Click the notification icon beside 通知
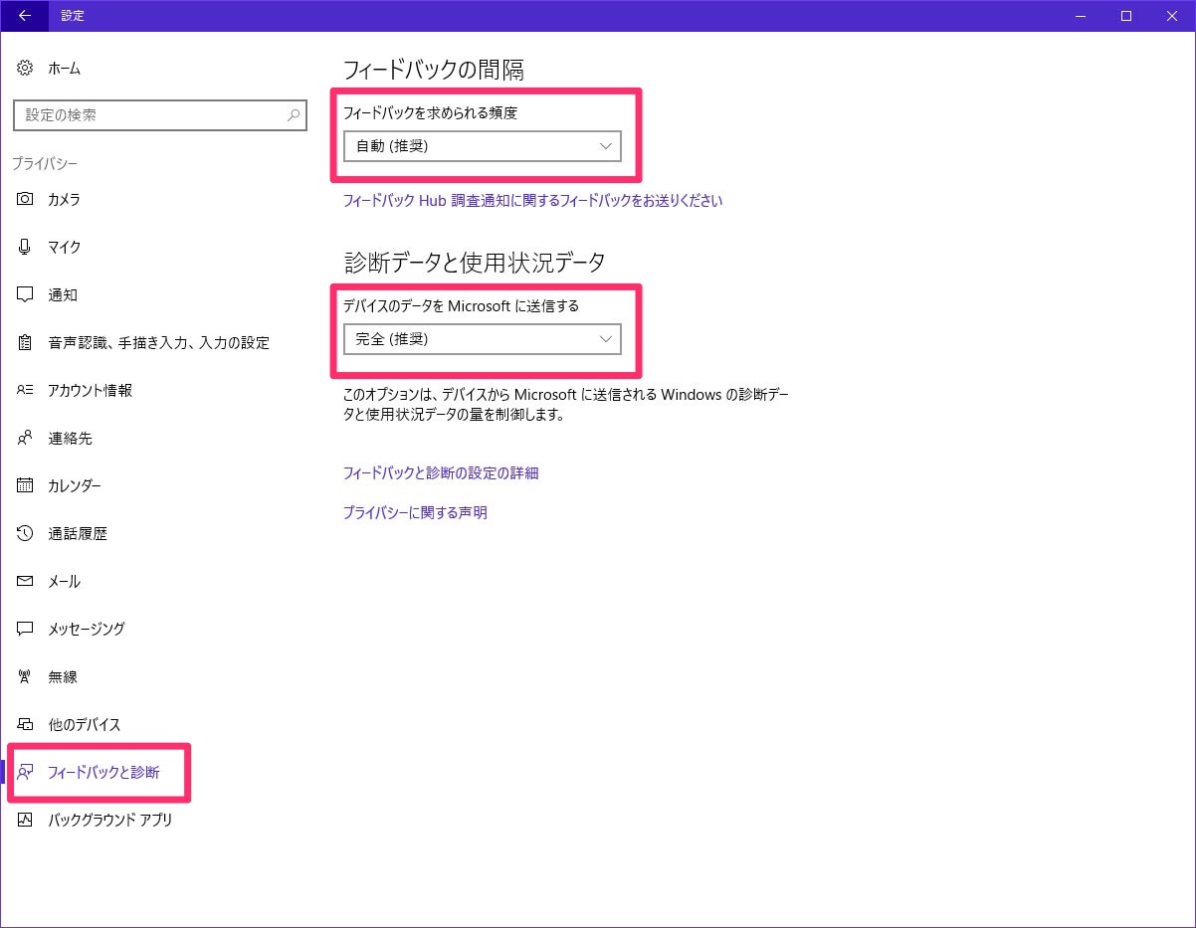Viewport: 1196px width, 928px height. (26, 294)
